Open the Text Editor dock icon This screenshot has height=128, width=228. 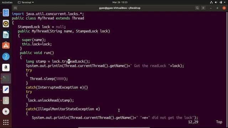coord(6,89)
